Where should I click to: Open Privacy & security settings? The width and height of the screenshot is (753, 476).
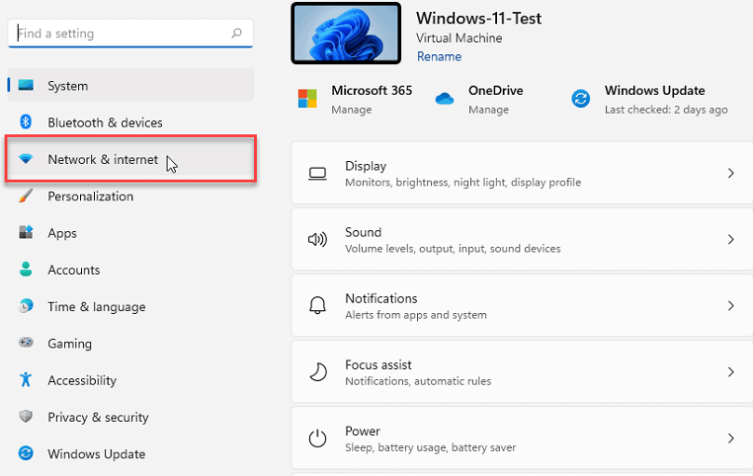click(x=130, y=417)
